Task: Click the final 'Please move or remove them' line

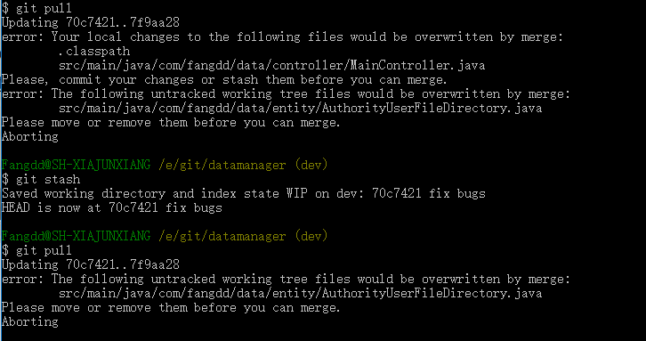Action: 171,307
